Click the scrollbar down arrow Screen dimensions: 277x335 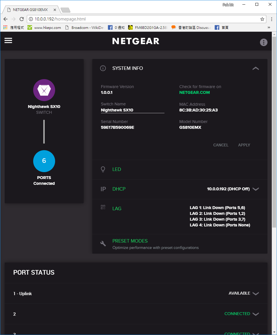click(x=274, y=332)
